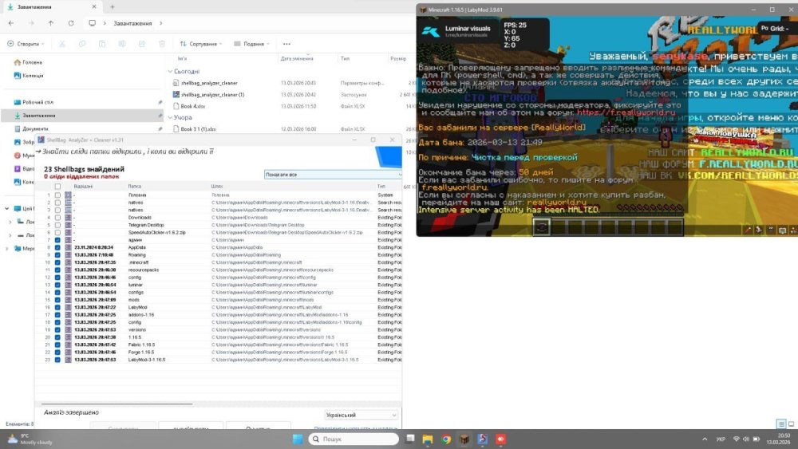Collapse the Сьогодні file group
The height and width of the screenshot is (449, 798).
point(171,72)
